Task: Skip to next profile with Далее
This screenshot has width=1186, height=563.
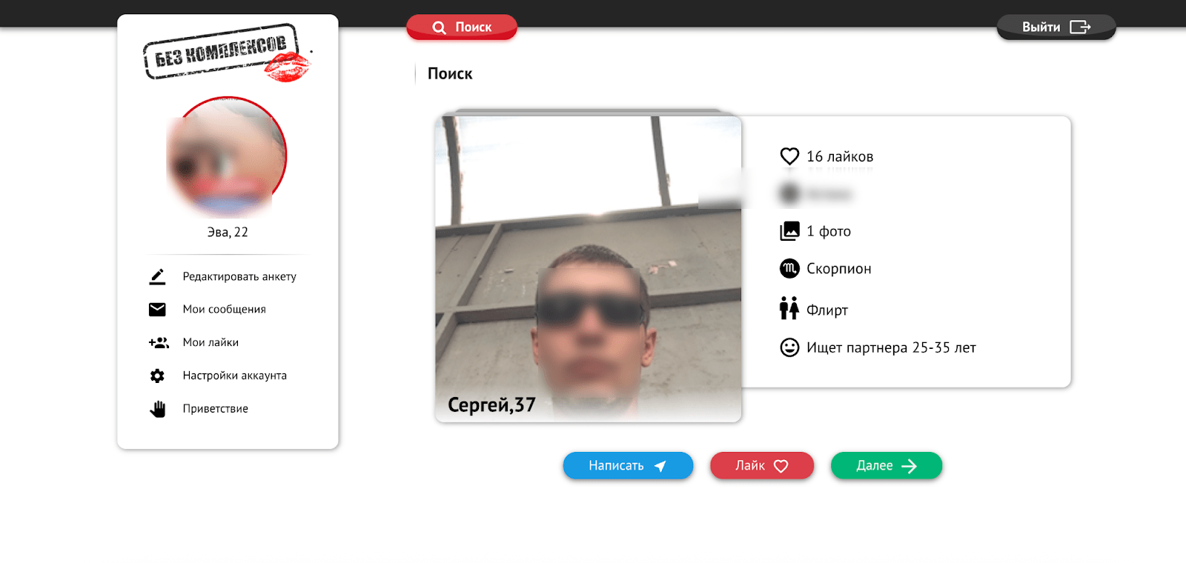Action: pos(886,466)
